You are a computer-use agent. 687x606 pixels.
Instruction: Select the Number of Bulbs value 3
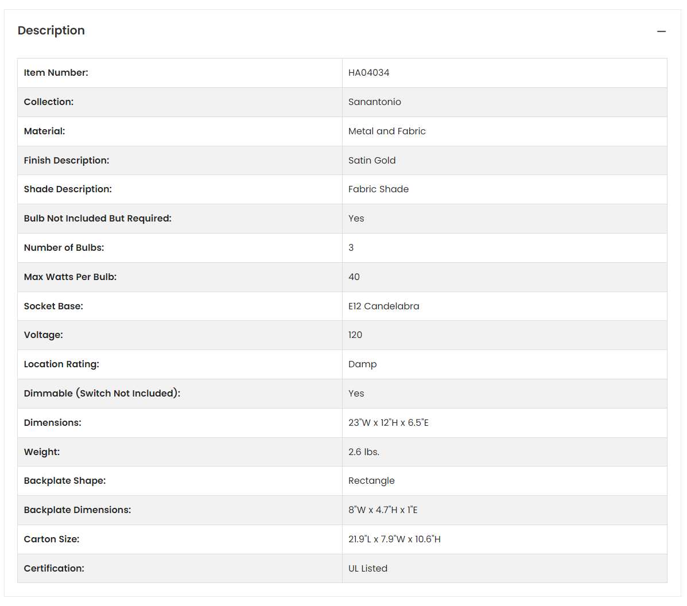(x=351, y=247)
